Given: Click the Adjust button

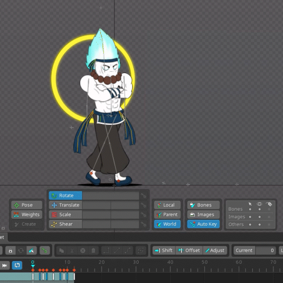Looking at the screenshot, I should coord(215,250).
